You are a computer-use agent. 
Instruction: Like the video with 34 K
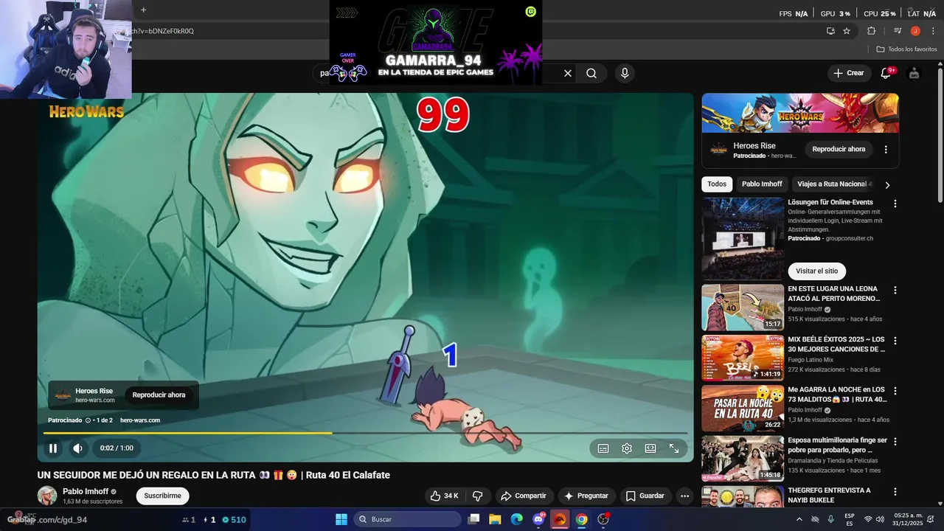click(x=445, y=496)
